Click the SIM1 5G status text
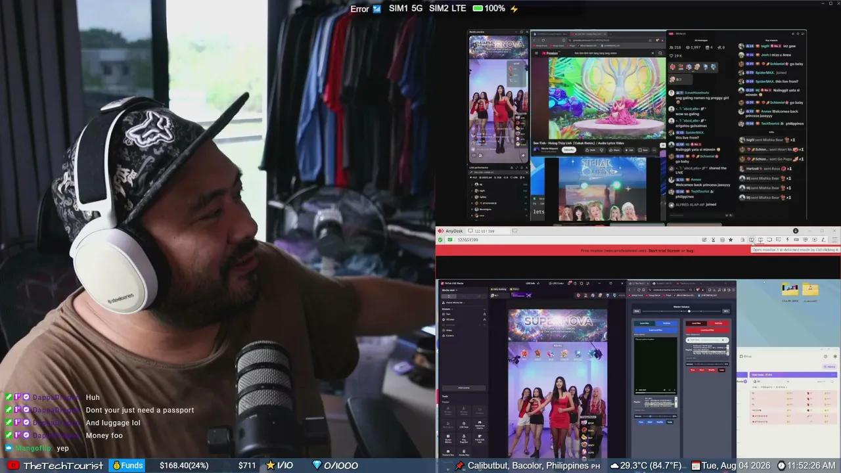841x473 pixels. (x=406, y=9)
